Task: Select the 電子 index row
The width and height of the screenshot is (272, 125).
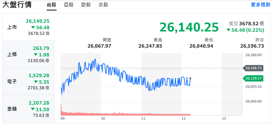Action: click(x=28, y=82)
